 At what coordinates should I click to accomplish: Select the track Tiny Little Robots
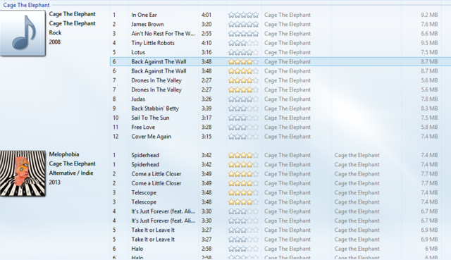click(x=153, y=43)
